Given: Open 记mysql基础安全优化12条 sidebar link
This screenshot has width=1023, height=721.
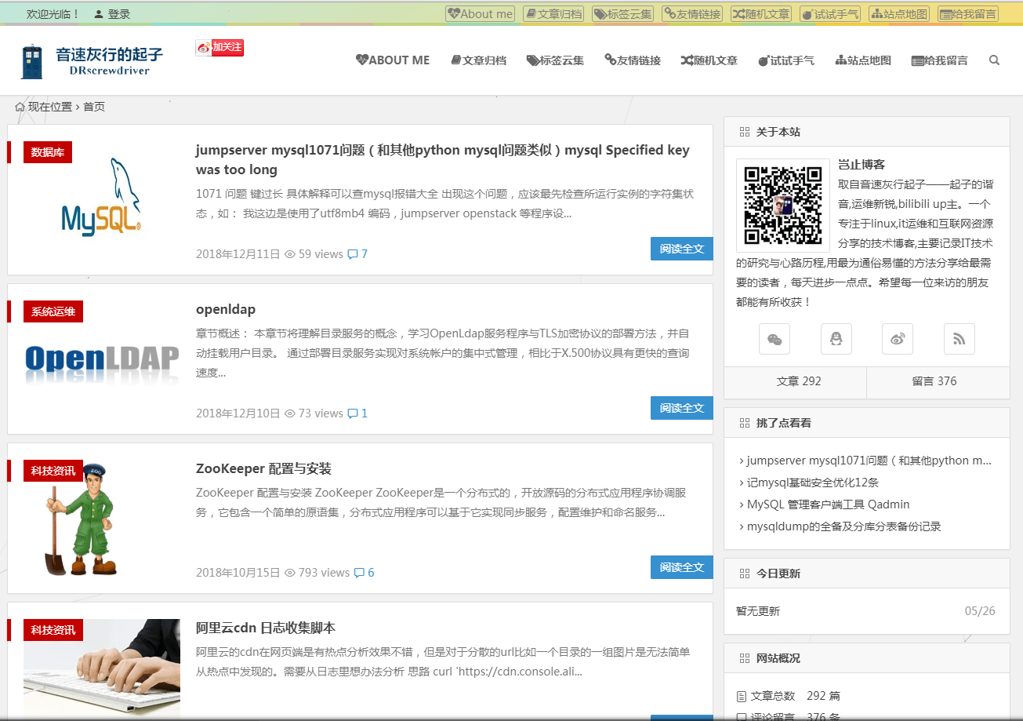Looking at the screenshot, I should (x=812, y=482).
